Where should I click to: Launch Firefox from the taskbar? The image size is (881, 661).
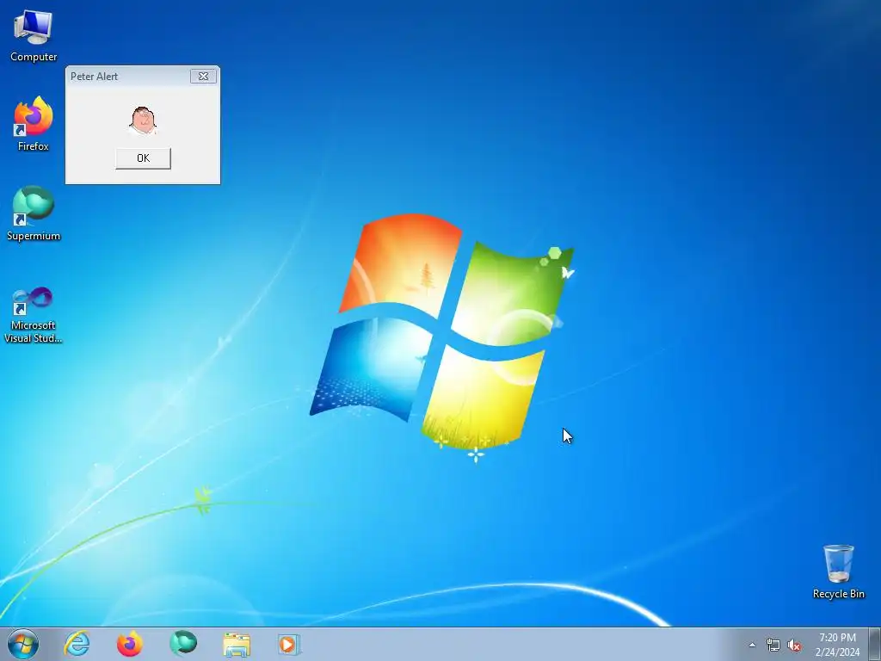(130, 644)
